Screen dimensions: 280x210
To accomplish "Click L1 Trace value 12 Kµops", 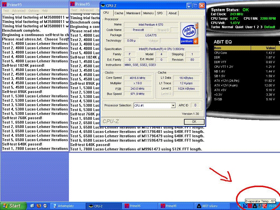I will [186, 83].
